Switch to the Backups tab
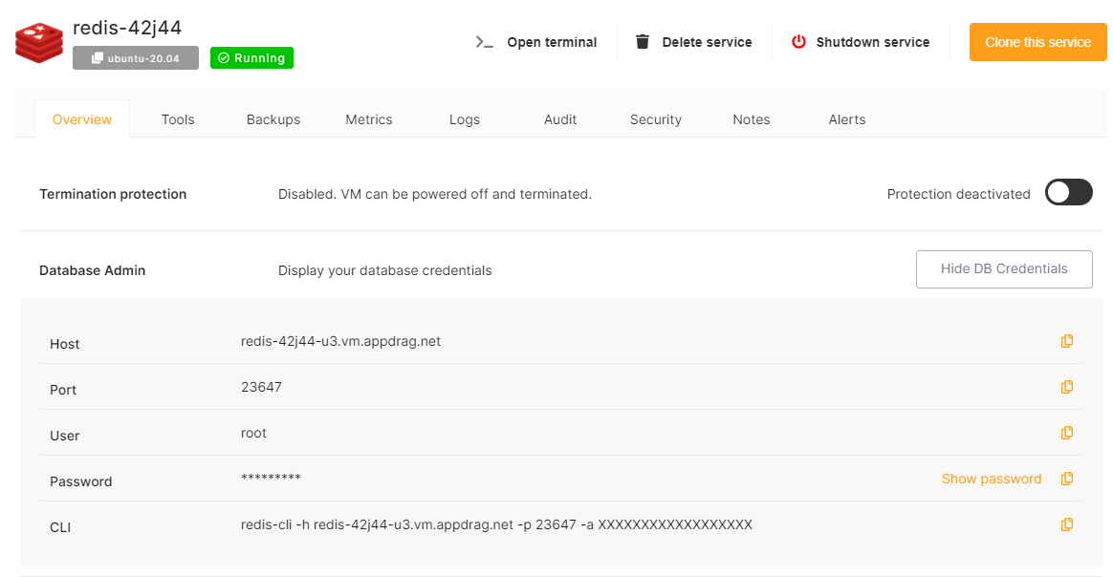The width and height of the screenshot is (1113, 577). point(273,119)
